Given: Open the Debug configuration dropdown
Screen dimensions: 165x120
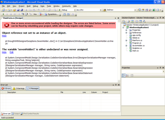Looking at the screenshot, I should tap(75, 10).
